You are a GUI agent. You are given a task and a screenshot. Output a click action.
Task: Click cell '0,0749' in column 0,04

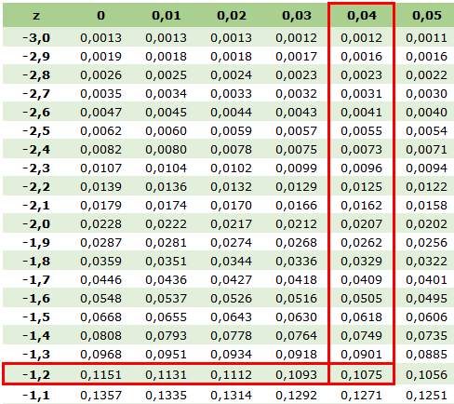pos(362,336)
